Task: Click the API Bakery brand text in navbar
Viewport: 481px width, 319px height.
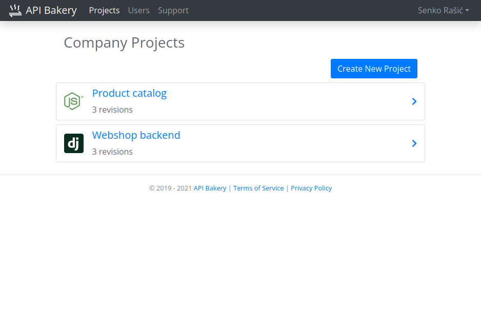Action: 51,10
